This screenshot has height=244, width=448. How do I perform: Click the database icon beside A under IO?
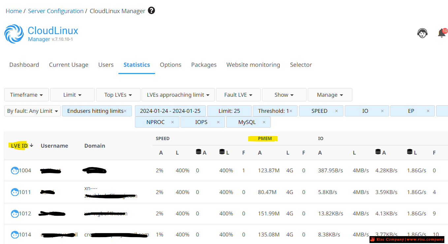(x=378, y=152)
